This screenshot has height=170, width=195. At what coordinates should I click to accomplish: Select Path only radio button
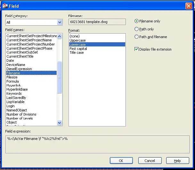[x=136, y=29]
